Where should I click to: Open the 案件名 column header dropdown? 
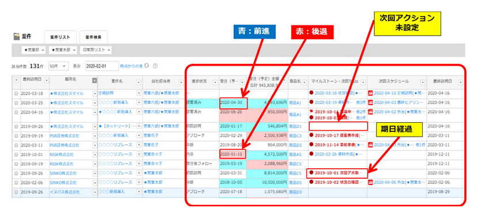click(x=138, y=82)
